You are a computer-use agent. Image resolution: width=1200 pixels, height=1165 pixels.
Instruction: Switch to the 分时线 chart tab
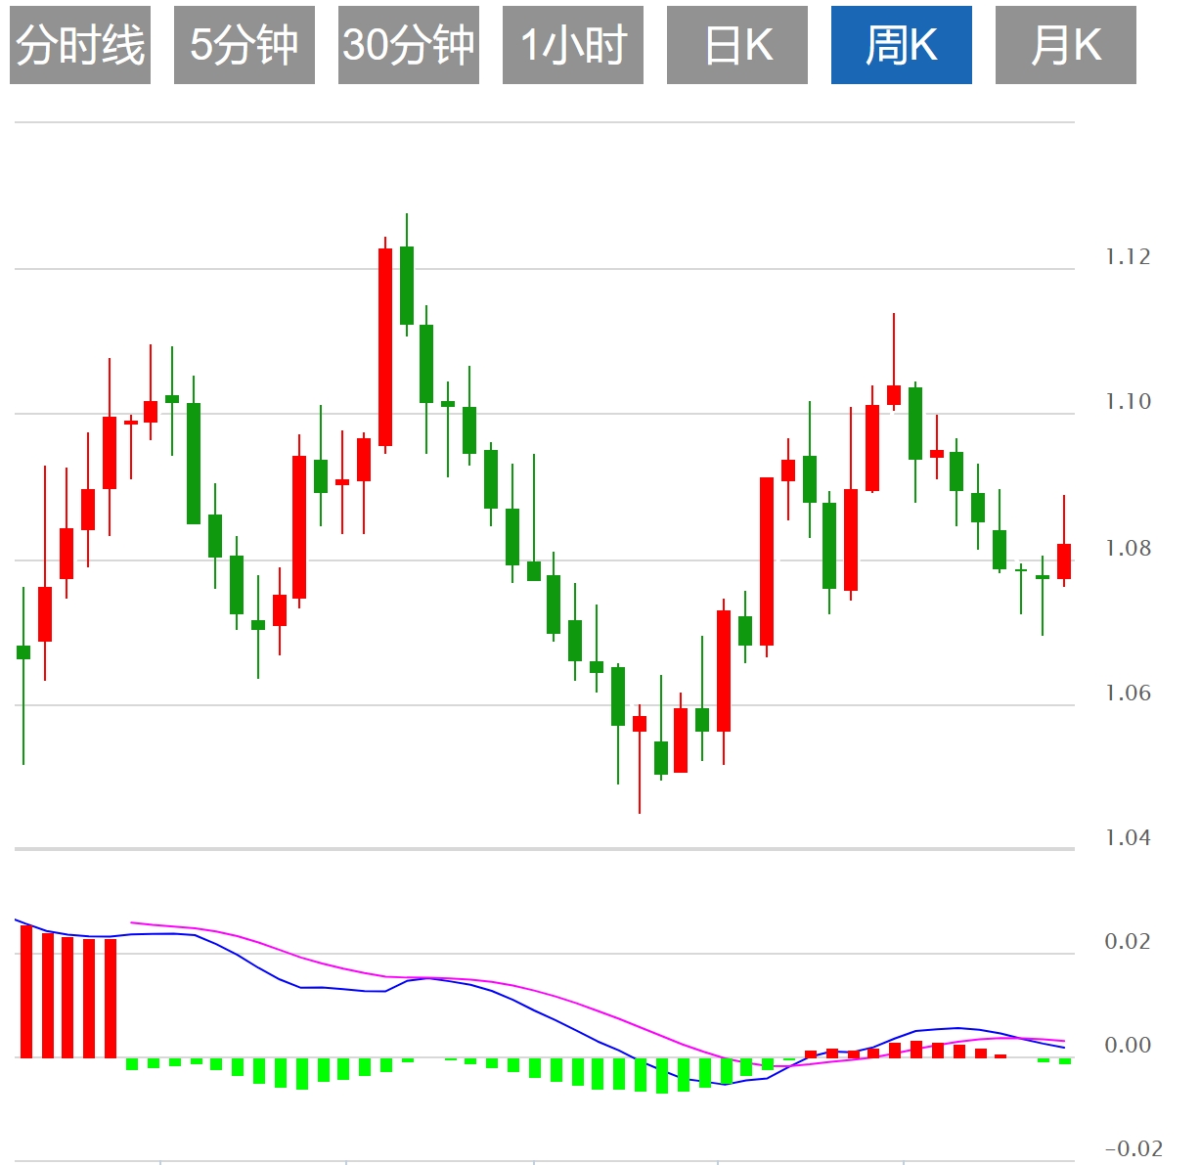[x=80, y=45]
